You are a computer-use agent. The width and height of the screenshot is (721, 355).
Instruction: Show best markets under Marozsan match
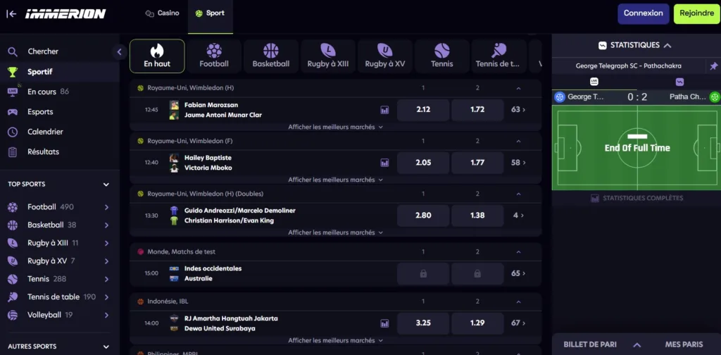[336, 127]
